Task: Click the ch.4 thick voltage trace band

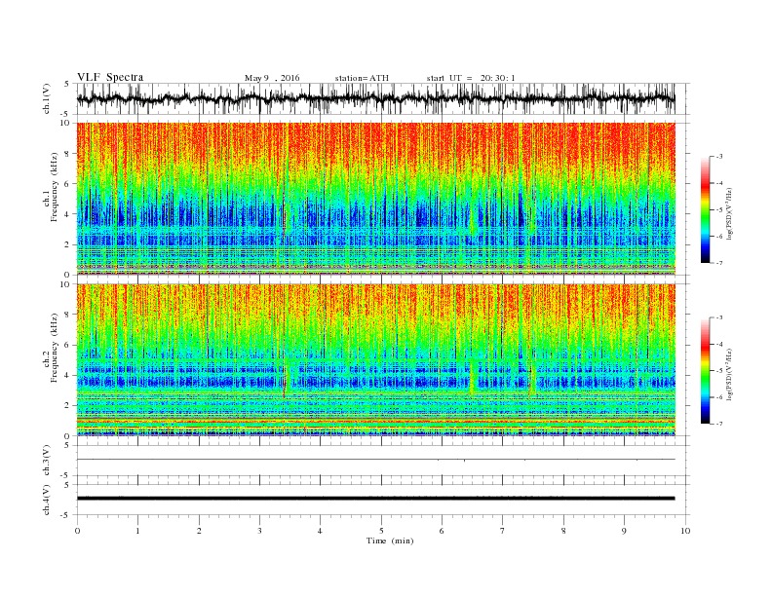Action: pos(375,499)
